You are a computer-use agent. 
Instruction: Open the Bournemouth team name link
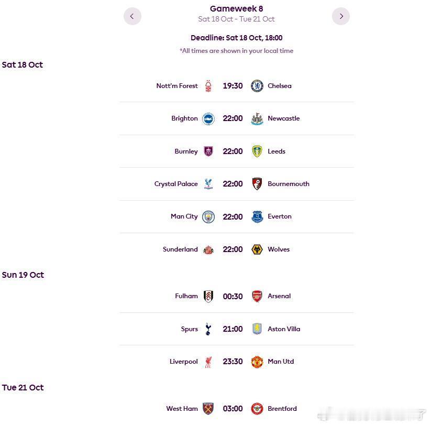288,184
